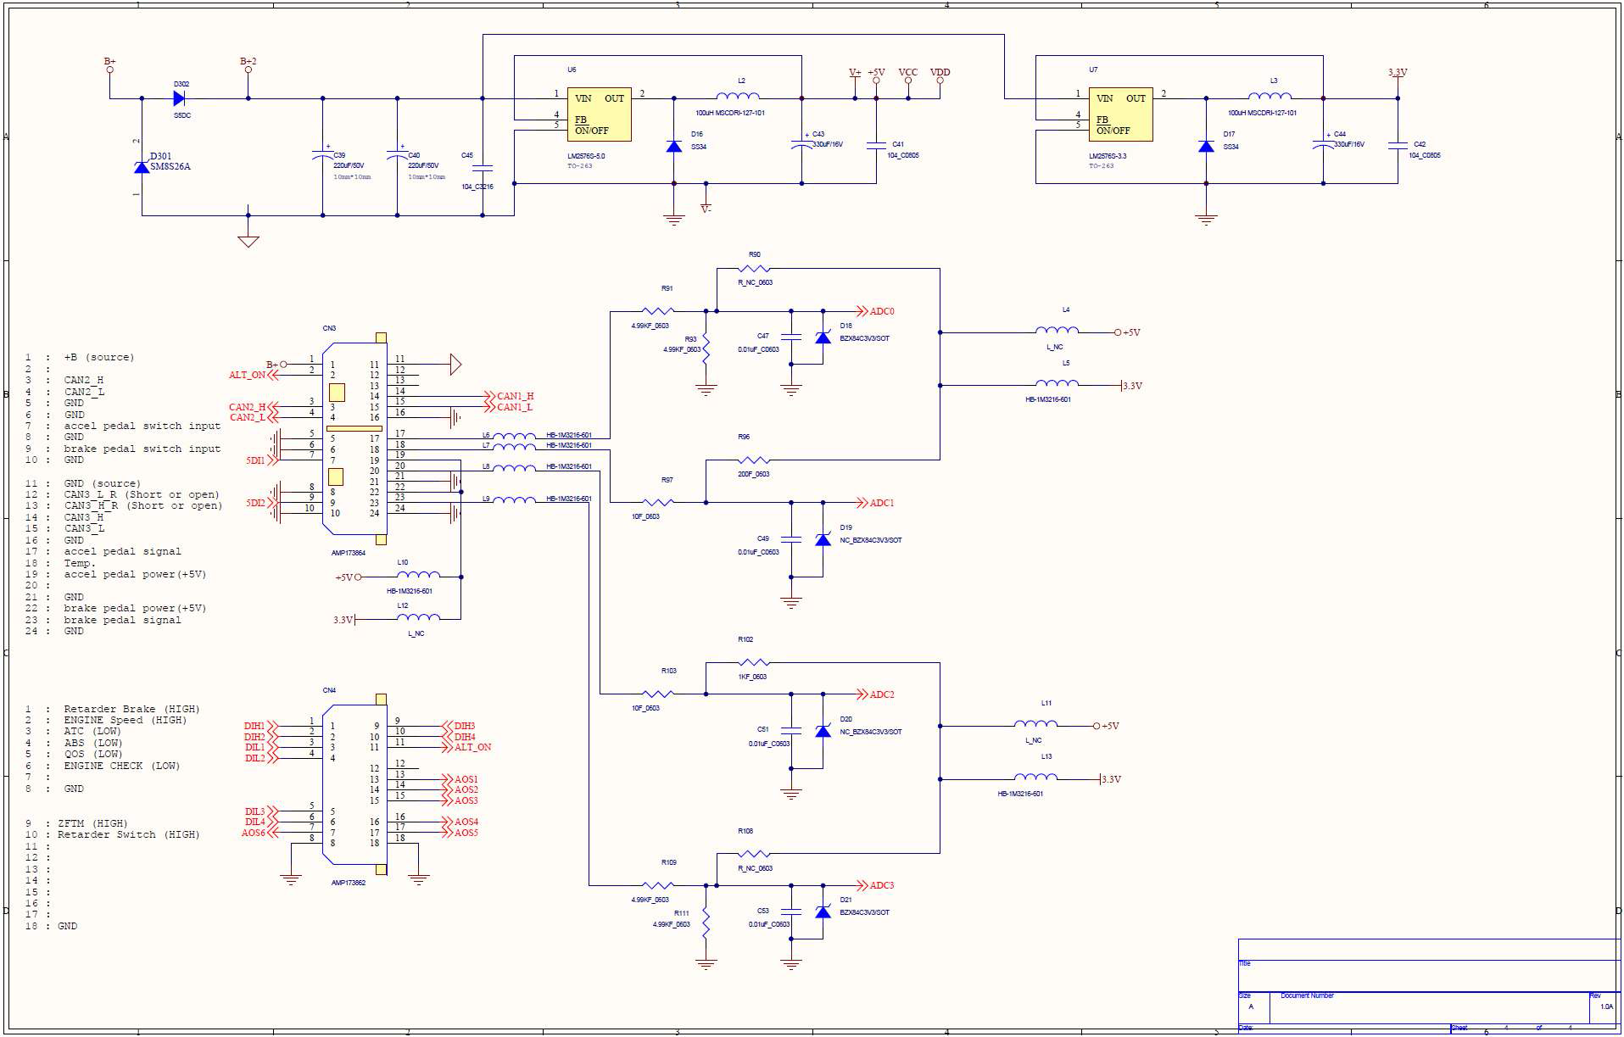Click resistor R102 symbol

pos(753,662)
